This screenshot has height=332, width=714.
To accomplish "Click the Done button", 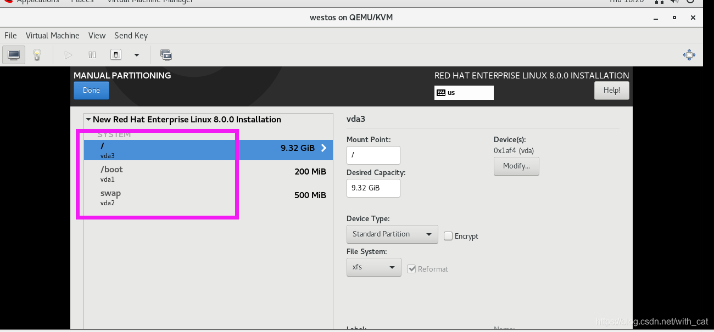I will click(x=91, y=91).
